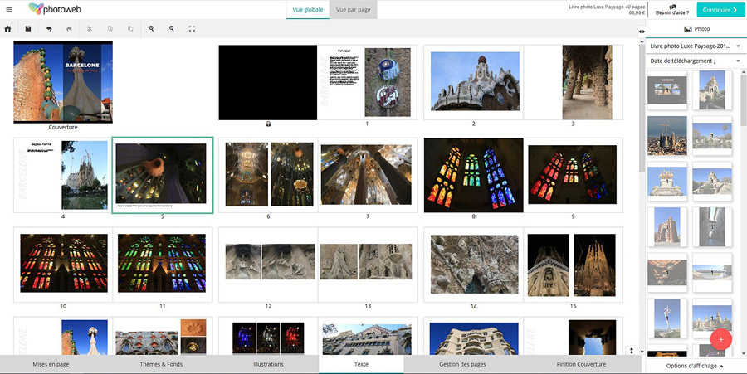Click the Continuer button
This screenshot has width=747, height=374.
pos(720,10)
